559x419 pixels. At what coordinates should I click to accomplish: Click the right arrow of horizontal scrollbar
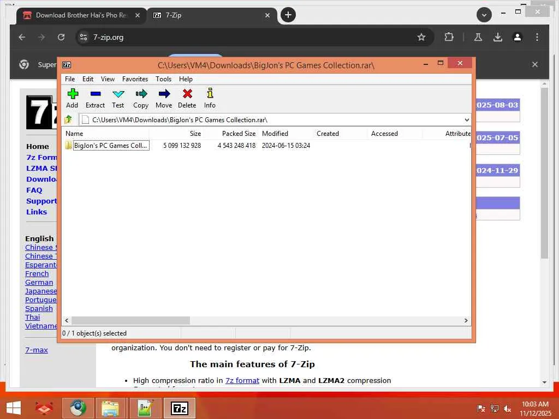click(x=466, y=321)
